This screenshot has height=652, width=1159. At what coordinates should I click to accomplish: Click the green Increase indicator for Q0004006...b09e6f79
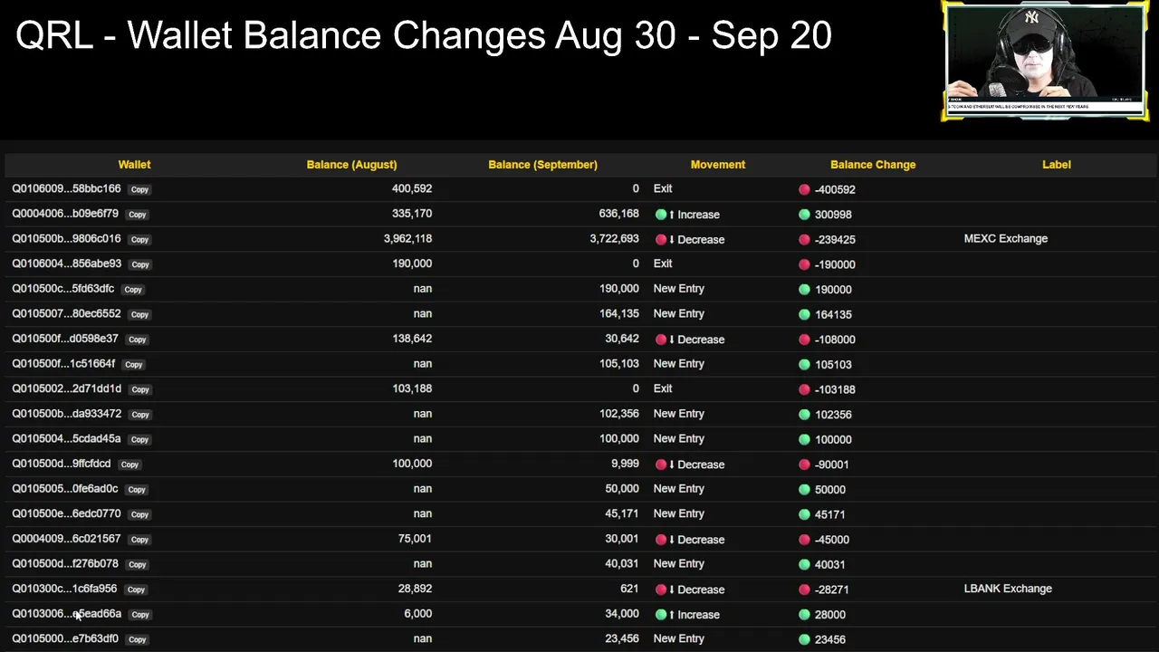click(x=661, y=215)
